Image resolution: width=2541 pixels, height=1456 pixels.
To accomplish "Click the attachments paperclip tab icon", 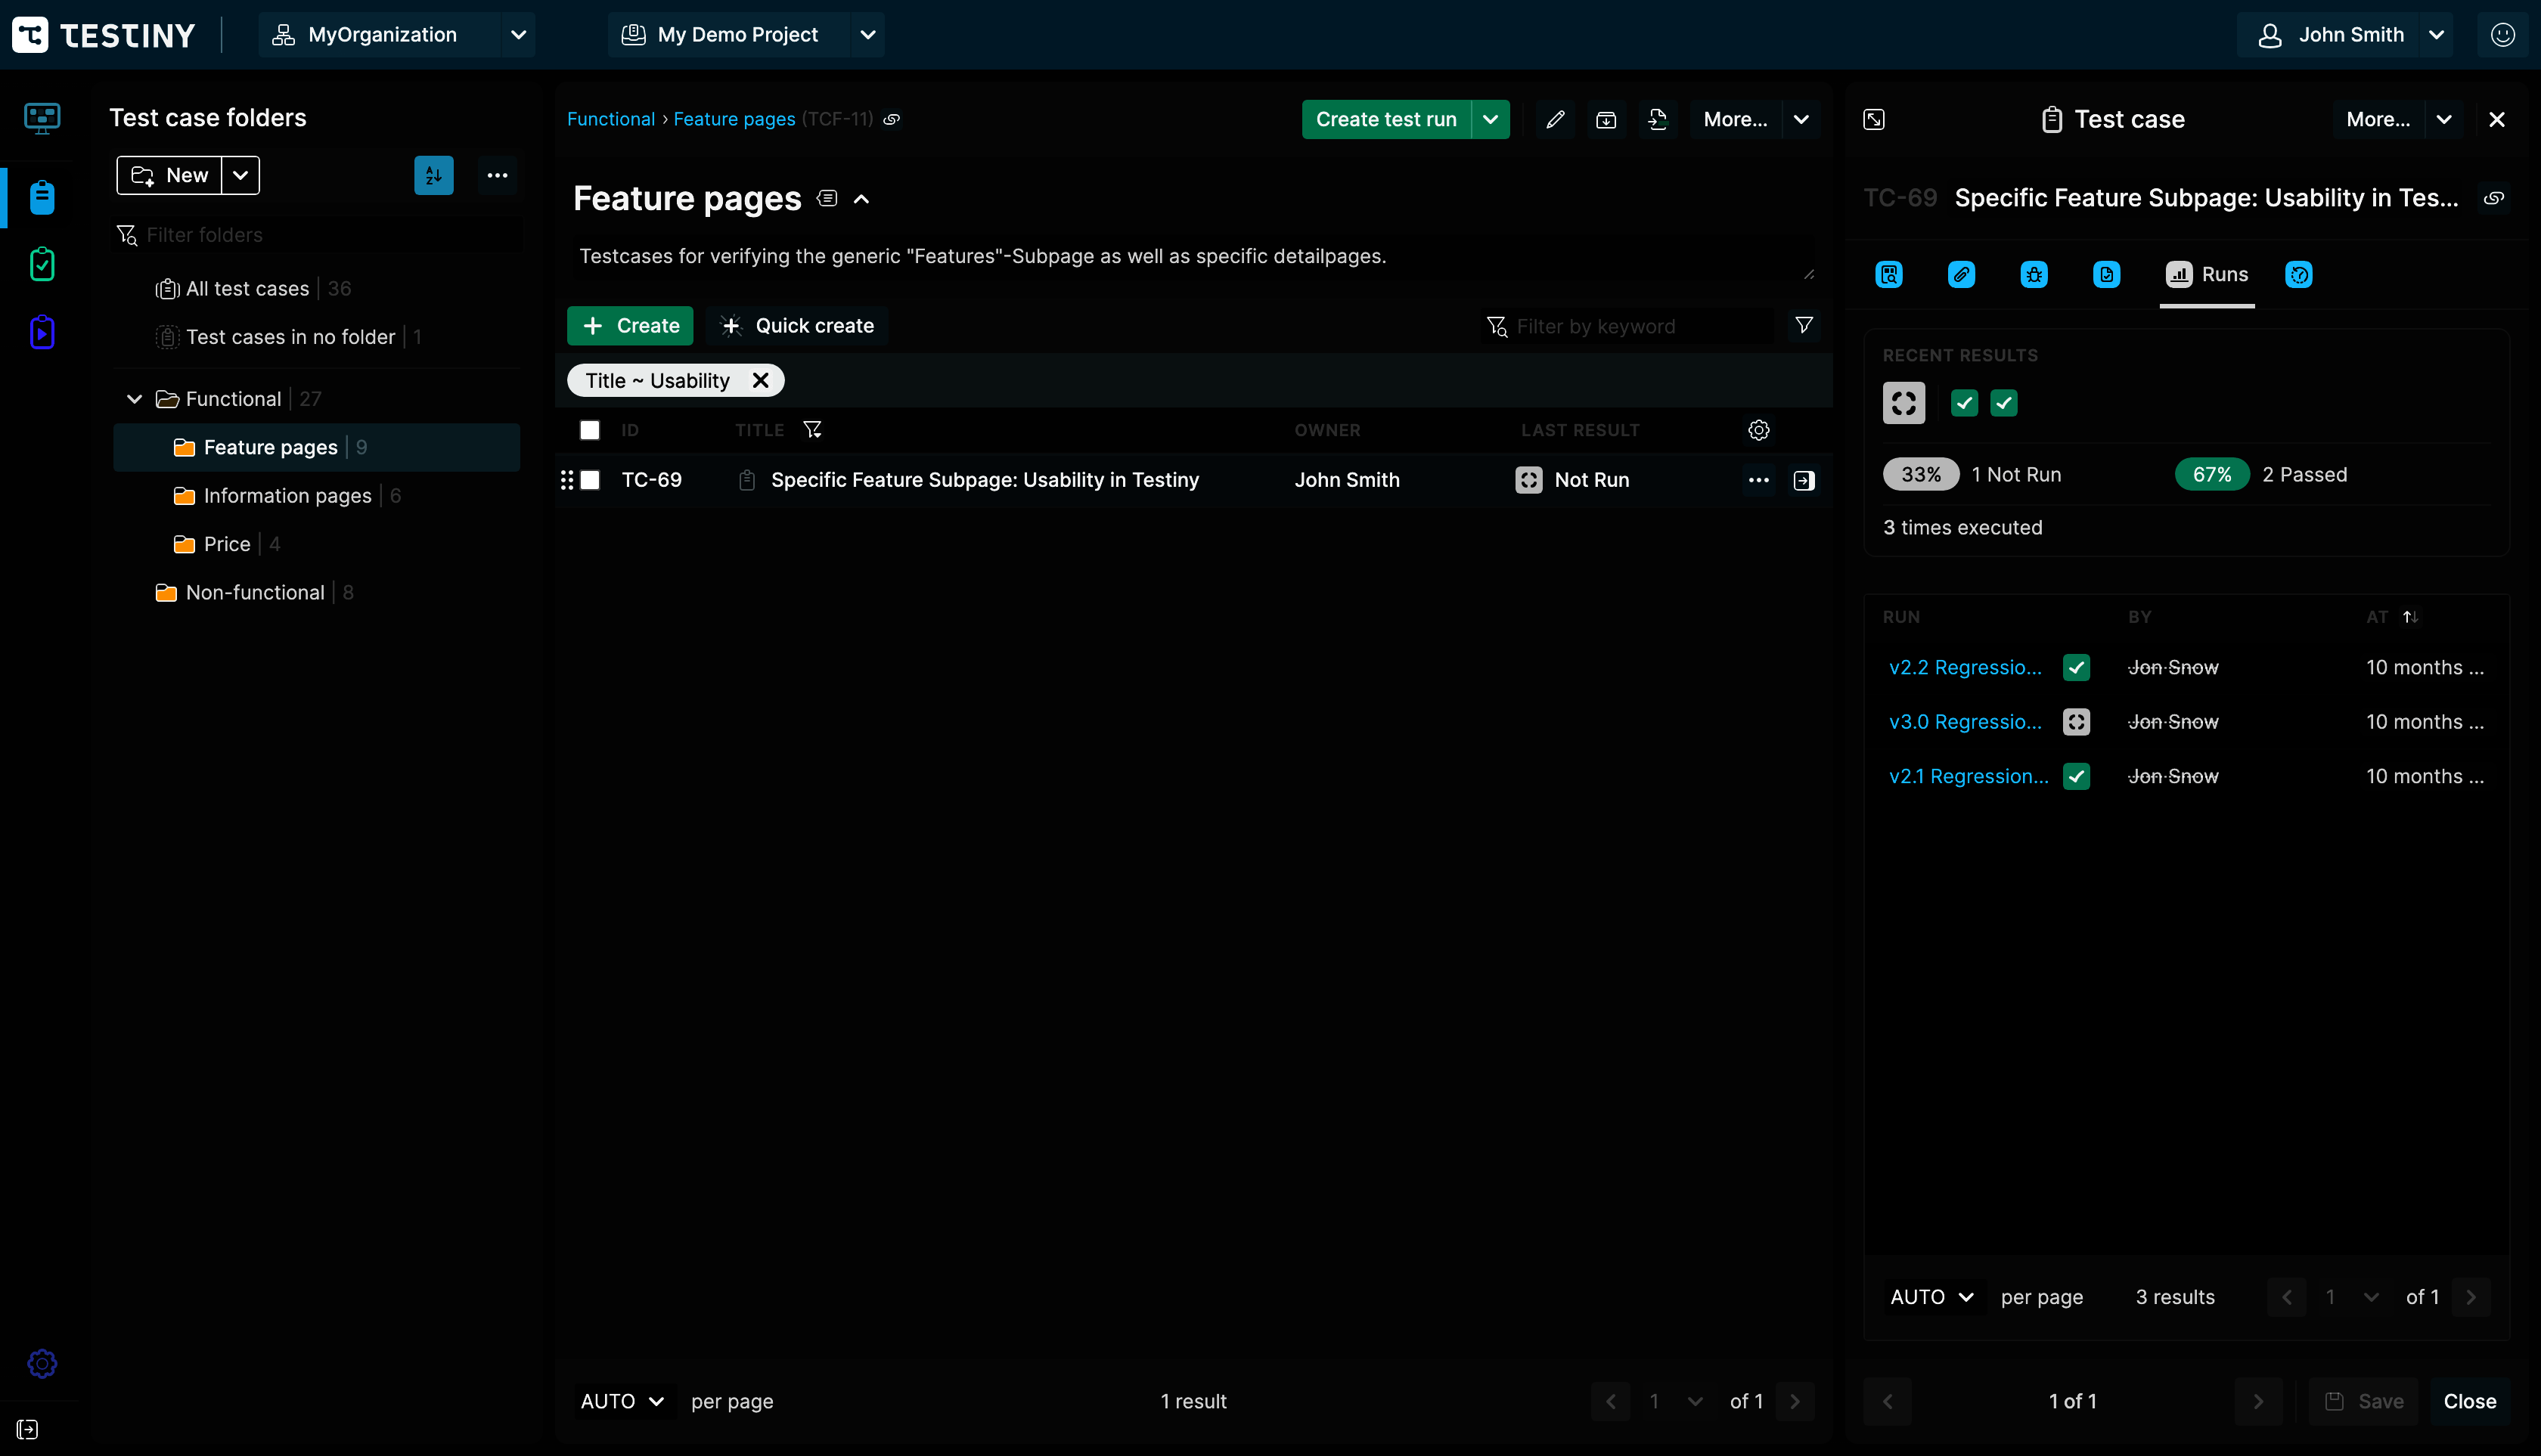I will pos(1961,274).
